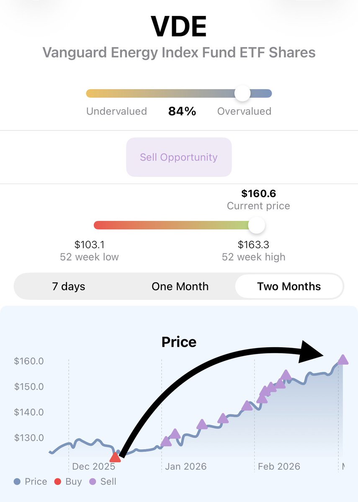Screen dimensions: 358x502
Task: Click the final Sell triangle at chart end
Action: point(343,360)
